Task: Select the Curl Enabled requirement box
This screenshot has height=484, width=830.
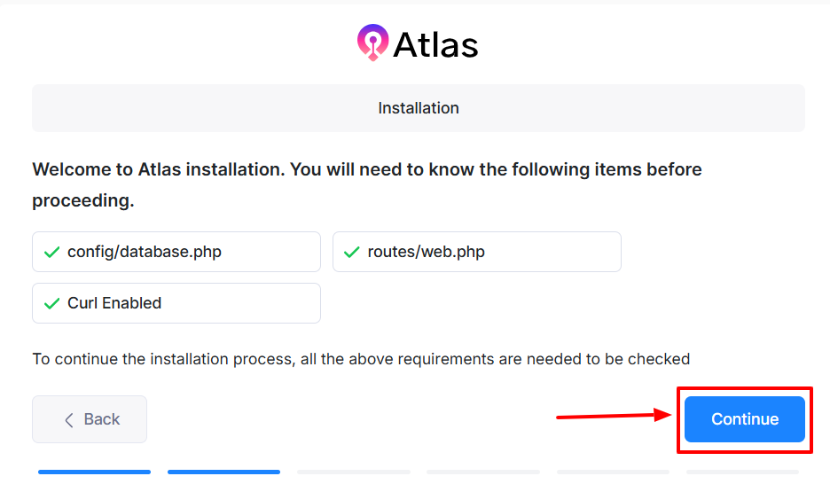Action: click(x=176, y=303)
